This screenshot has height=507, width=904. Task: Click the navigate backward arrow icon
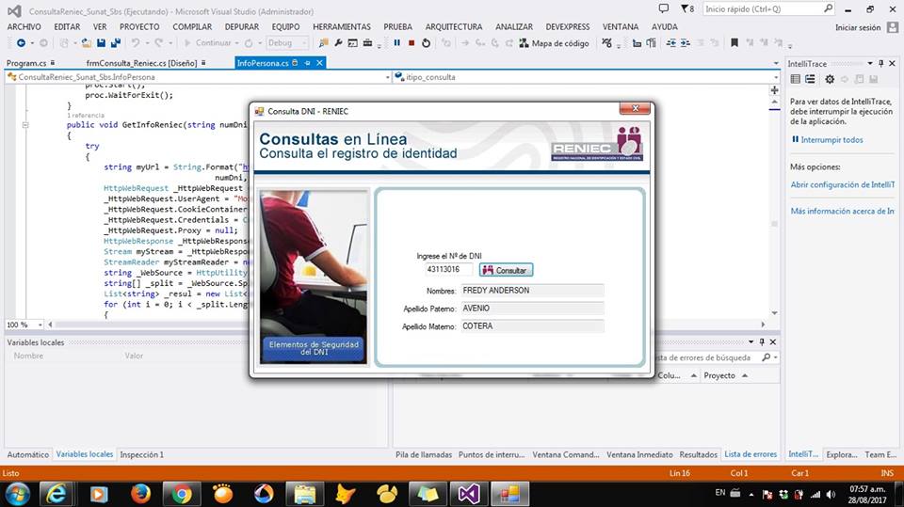[21, 43]
